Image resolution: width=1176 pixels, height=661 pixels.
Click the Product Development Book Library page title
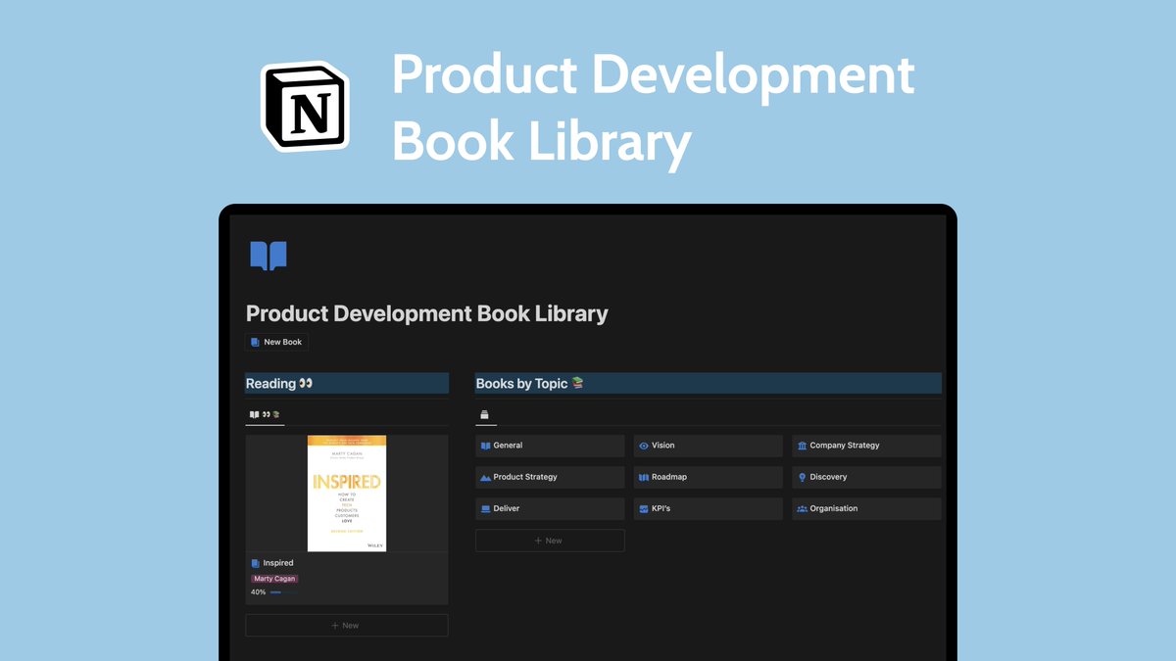coord(427,313)
